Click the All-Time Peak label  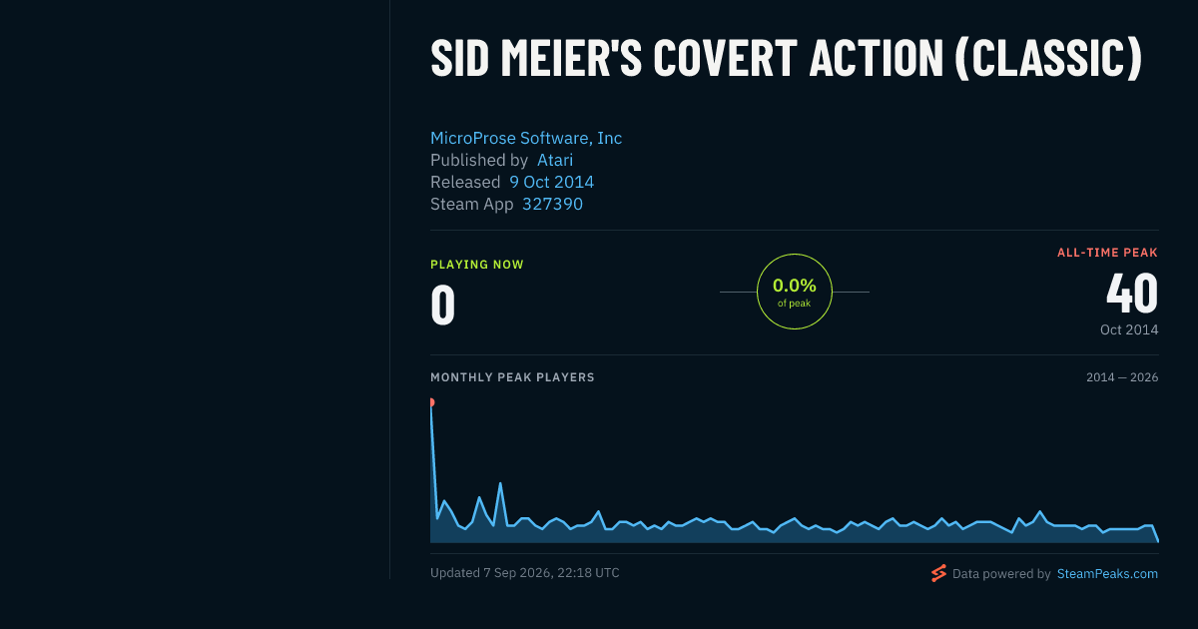[x=1107, y=253]
